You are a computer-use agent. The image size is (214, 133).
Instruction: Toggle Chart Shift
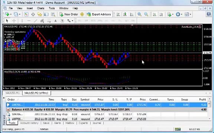coord(161,14)
